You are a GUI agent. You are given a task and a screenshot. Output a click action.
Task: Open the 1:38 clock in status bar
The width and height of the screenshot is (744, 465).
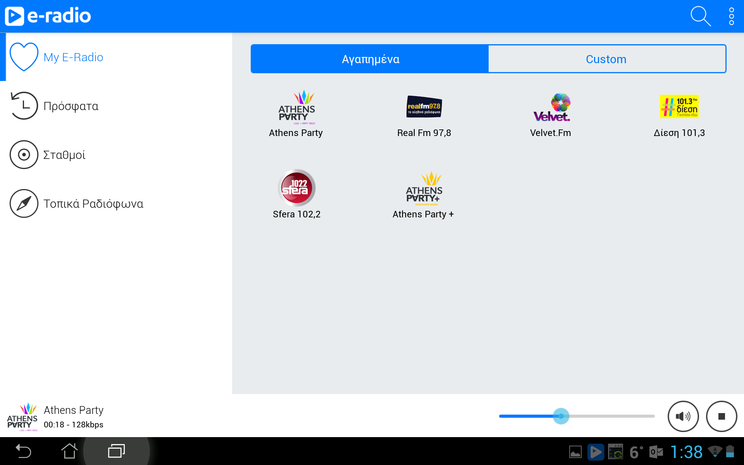[686, 452]
